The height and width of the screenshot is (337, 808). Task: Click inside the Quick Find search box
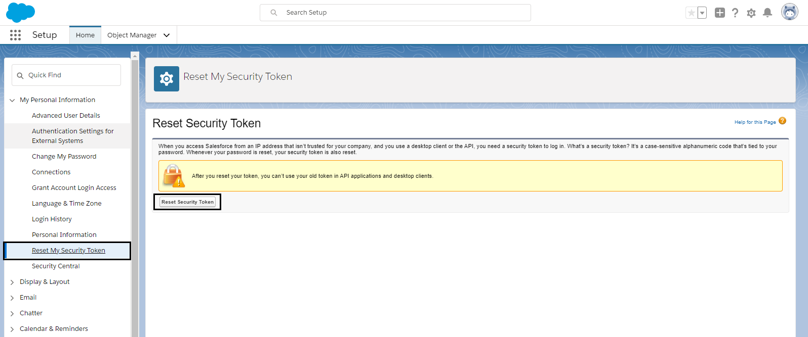(x=66, y=75)
